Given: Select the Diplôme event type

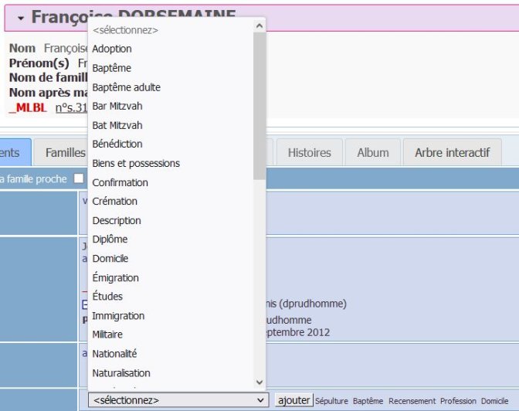Looking at the screenshot, I should tap(110, 239).
